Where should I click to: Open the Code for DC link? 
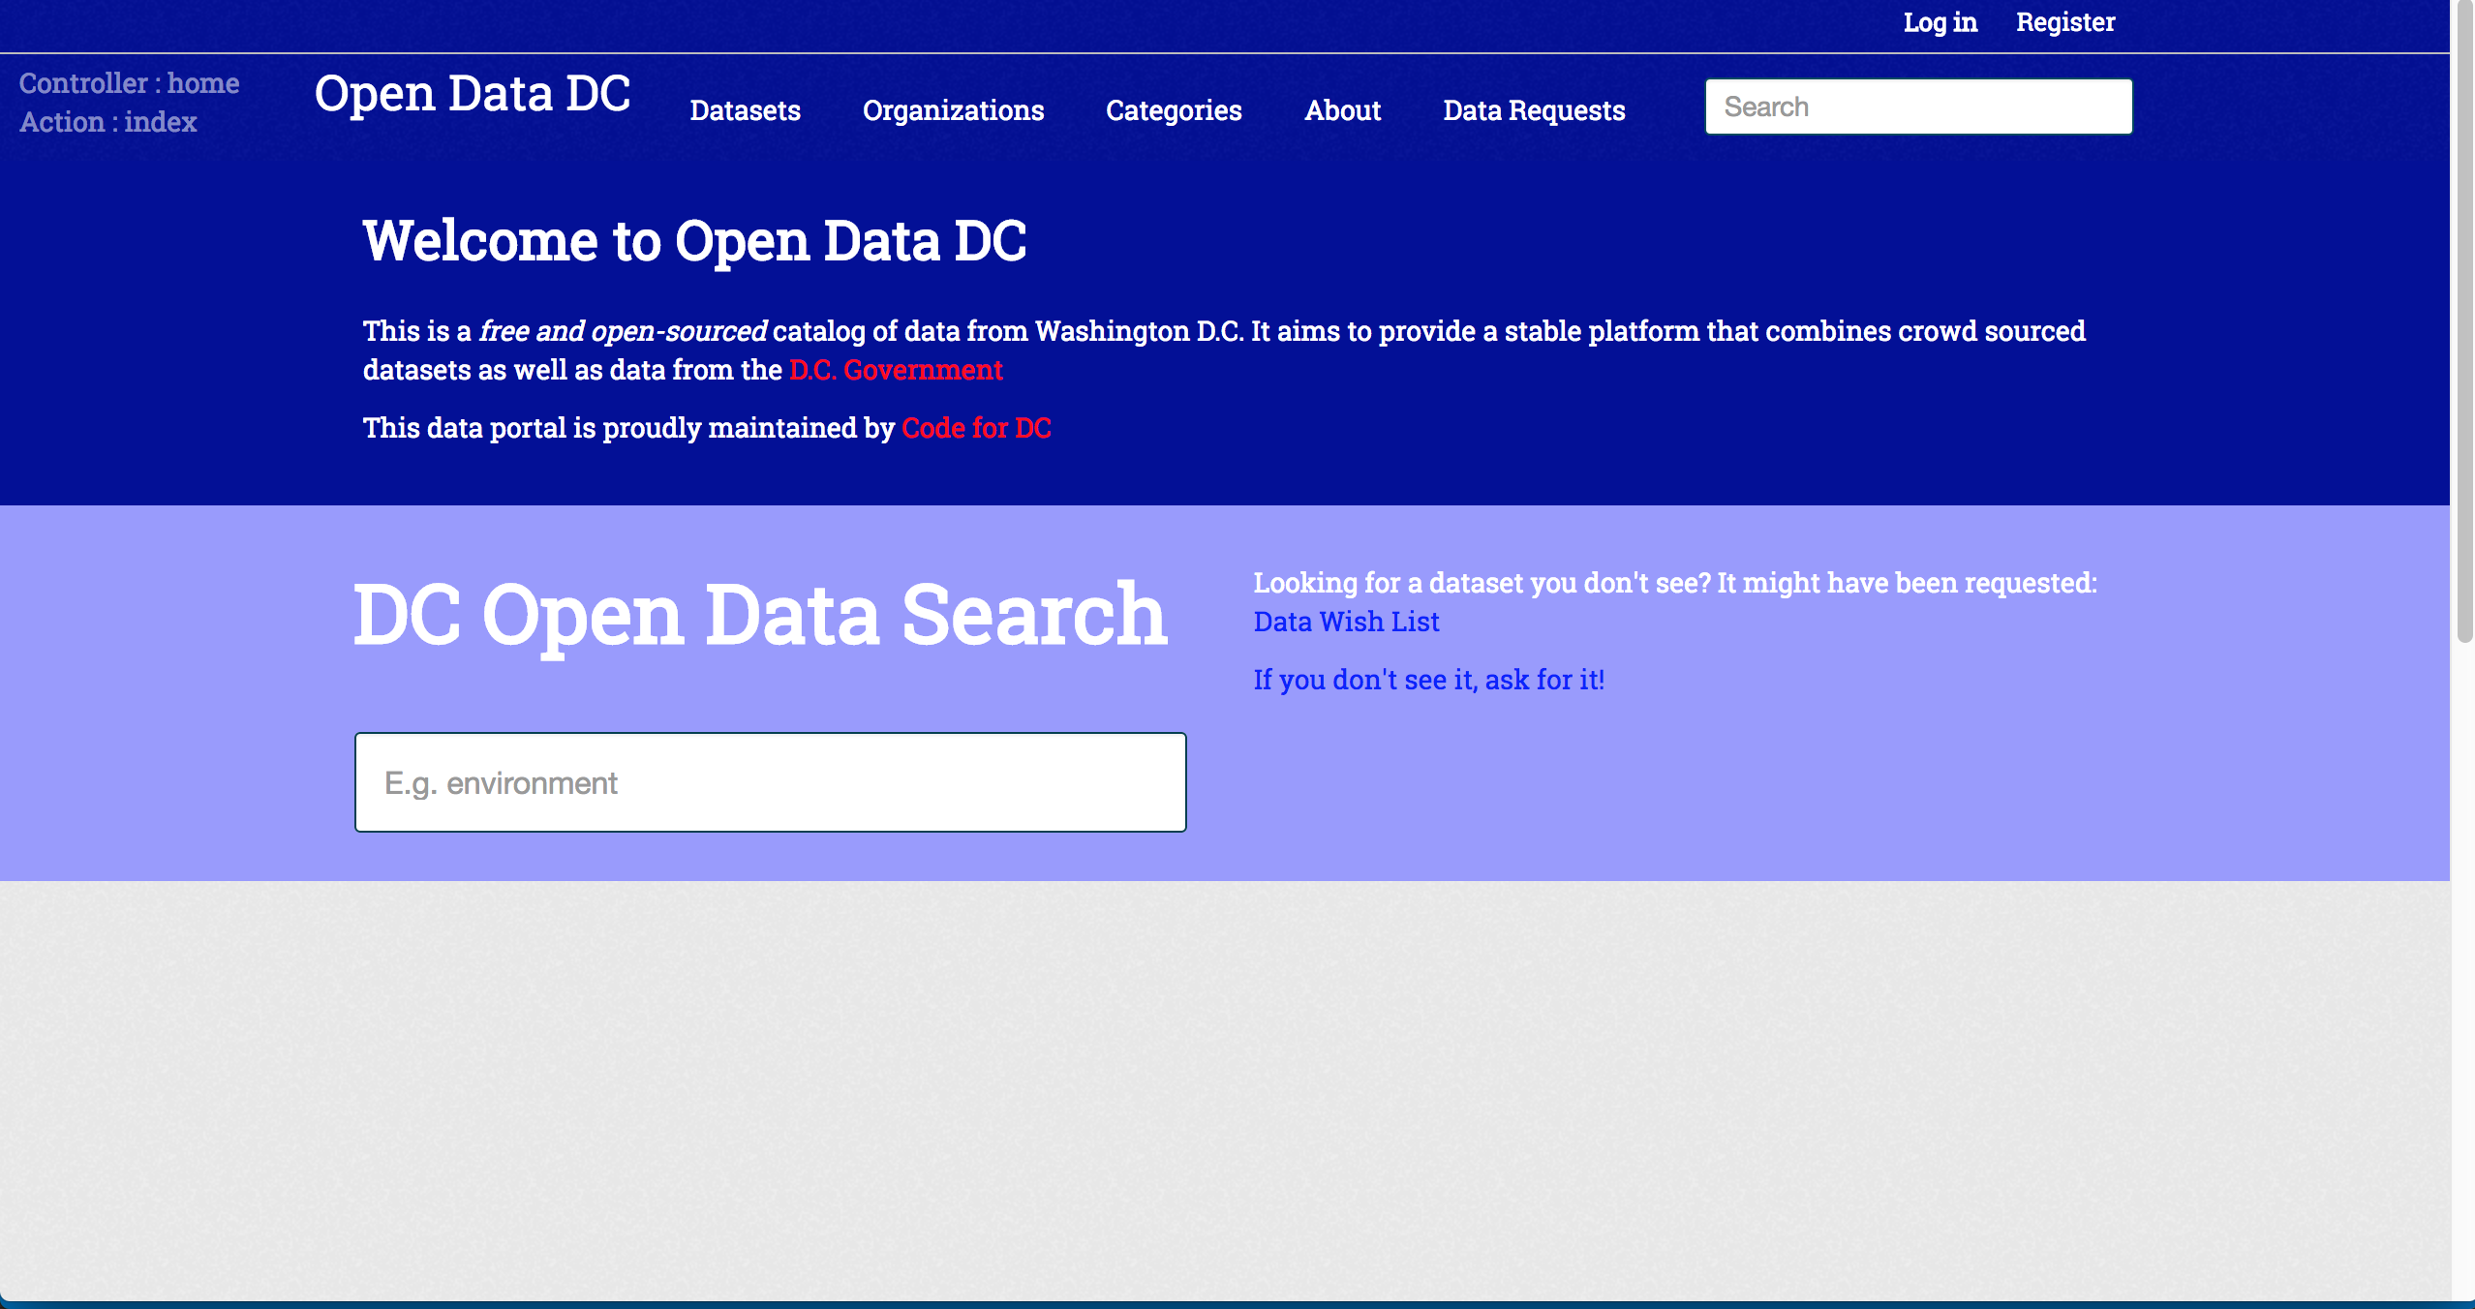[x=976, y=428]
